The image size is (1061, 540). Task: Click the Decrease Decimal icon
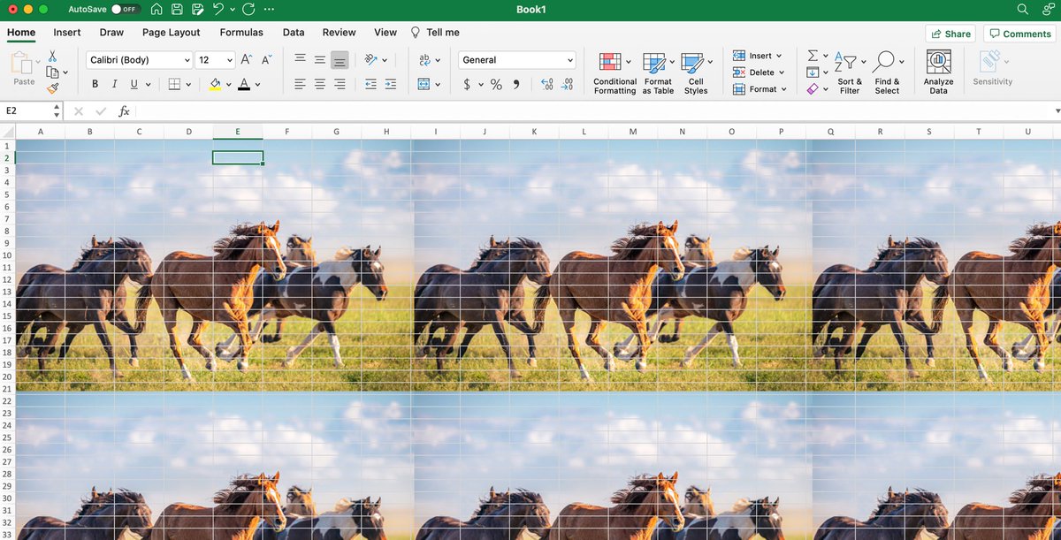(568, 84)
